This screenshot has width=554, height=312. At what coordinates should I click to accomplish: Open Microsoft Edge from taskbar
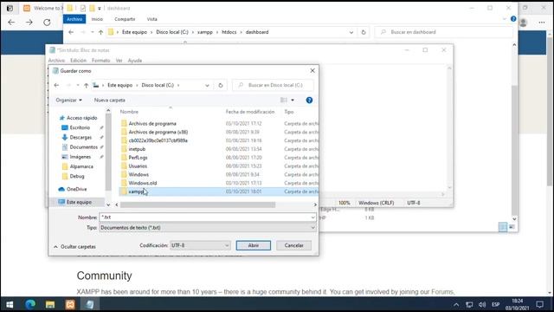point(30,304)
